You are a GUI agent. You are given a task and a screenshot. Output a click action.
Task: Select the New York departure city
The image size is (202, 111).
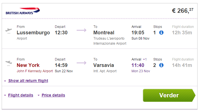(x=28, y=65)
